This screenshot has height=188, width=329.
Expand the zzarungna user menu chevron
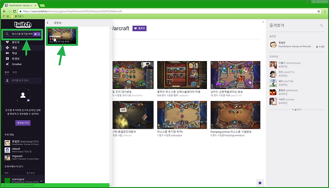41,181
